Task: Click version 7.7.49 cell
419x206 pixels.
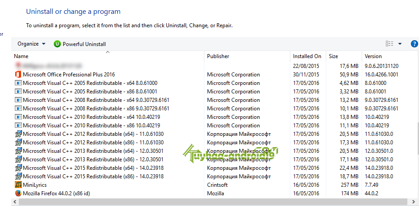Action: click(371, 185)
